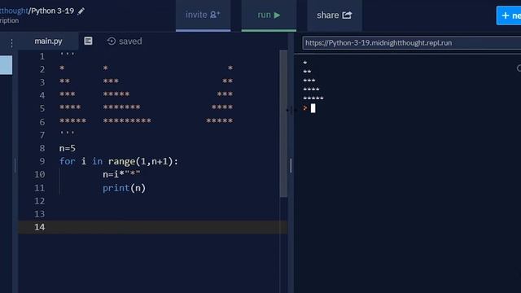Click the n=i*"*" code on line 10

(121, 174)
